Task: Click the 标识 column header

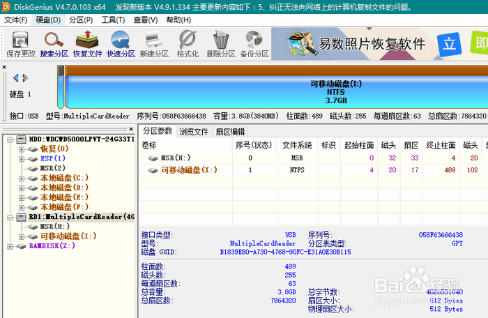Action: (x=328, y=145)
